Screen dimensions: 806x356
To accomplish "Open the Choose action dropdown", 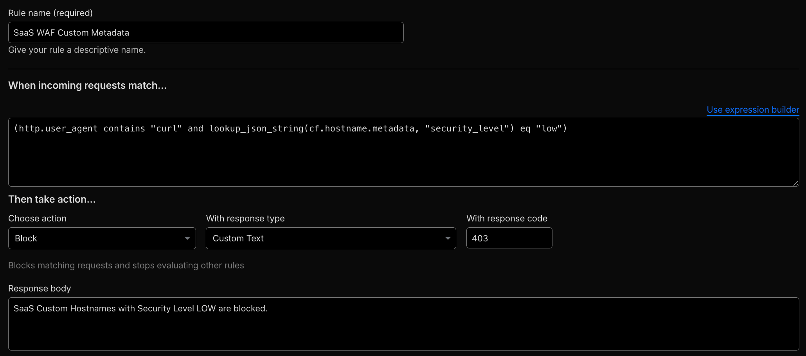I will pos(102,238).
